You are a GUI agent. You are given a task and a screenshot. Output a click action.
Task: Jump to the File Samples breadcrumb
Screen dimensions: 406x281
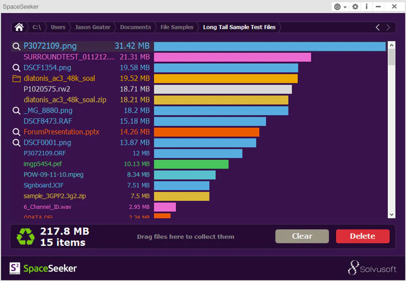[x=177, y=27]
